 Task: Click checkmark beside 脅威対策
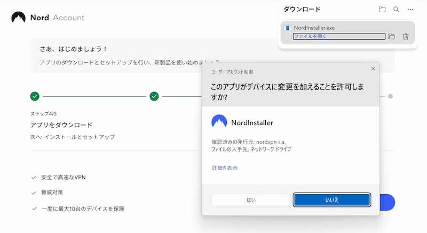34,193
